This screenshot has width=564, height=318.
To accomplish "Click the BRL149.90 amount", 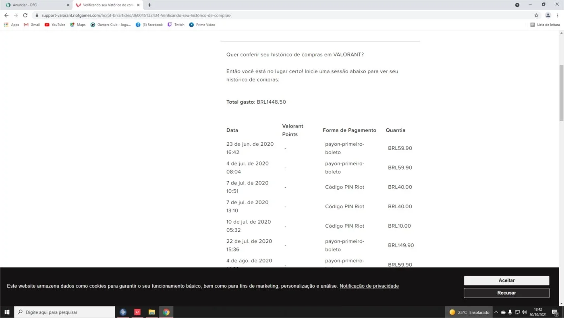I will (401, 245).
